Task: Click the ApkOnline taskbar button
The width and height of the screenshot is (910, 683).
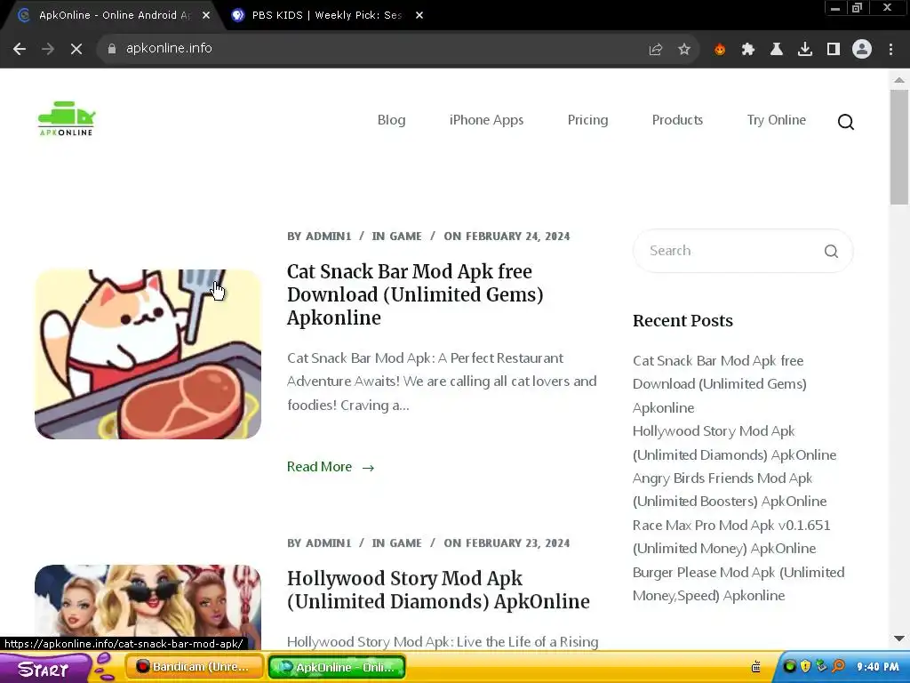Action: tap(337, 667)
